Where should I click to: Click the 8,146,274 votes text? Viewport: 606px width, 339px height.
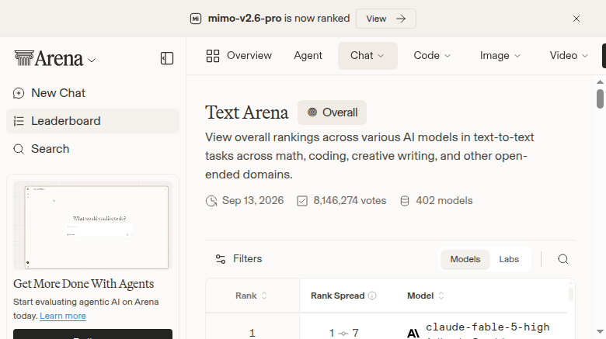tap(350, 201)
